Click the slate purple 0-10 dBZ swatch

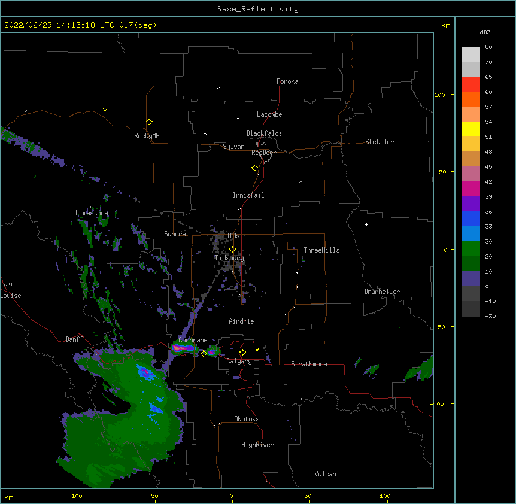(471, 279)
